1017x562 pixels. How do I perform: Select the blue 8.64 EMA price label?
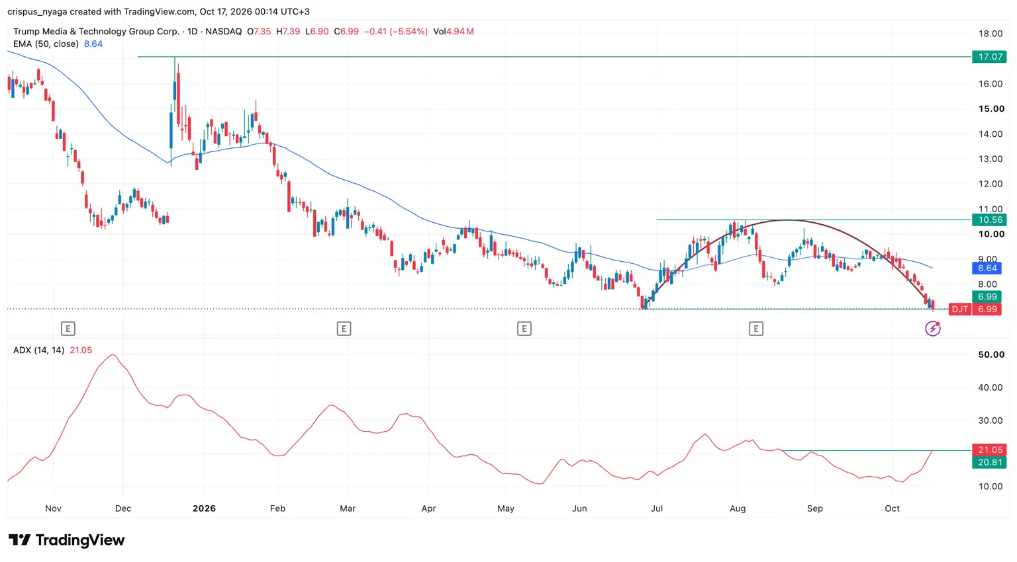click(987, 268)
